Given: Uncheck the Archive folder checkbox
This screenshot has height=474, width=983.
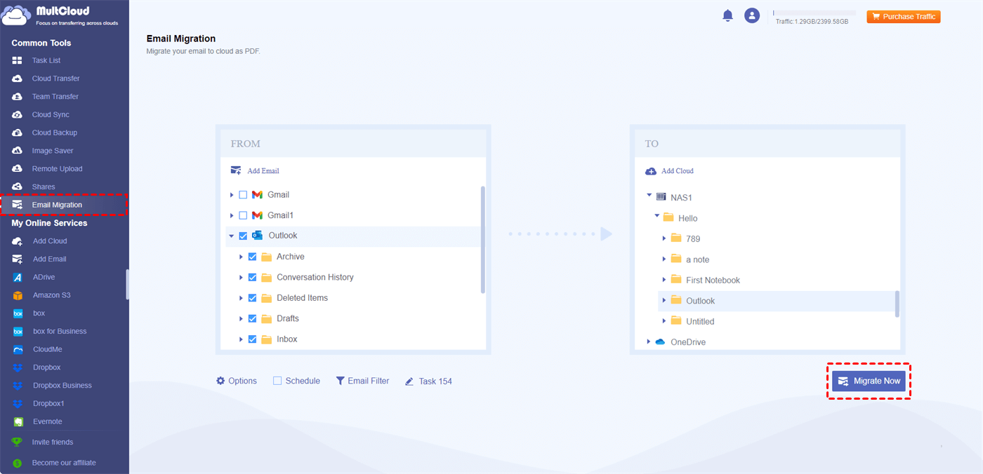Looking at the screenshot, I should [252, 257].
